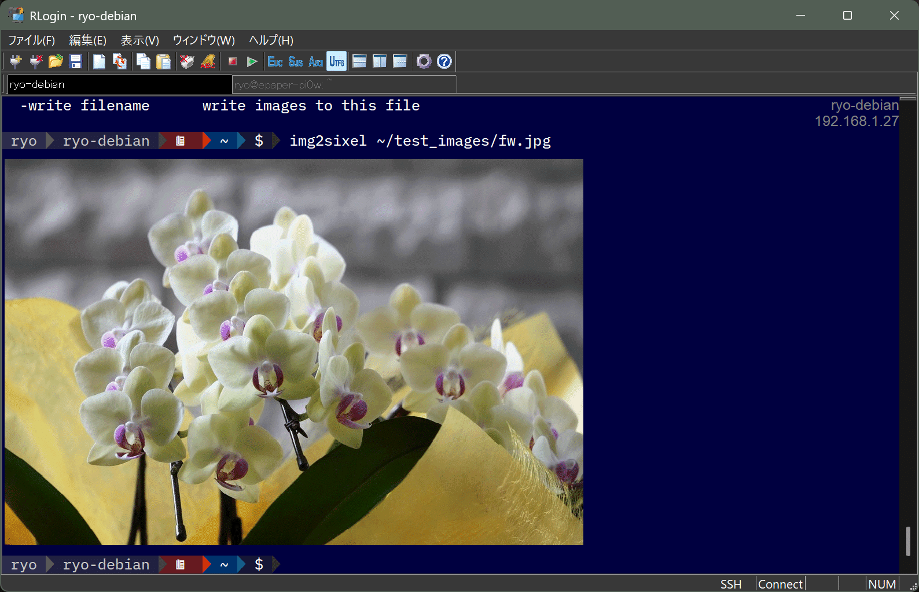Click the new connection plug icon
Viewport: 919px width, 592px height.
[x=16, y=61]
